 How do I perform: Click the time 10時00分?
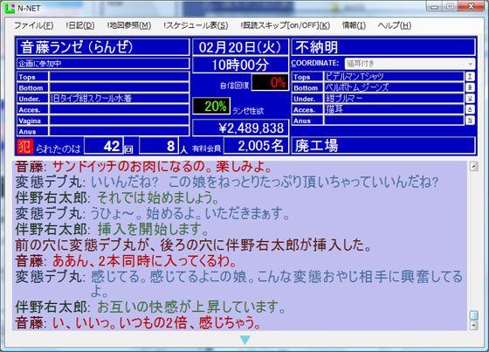click(240, 65)
